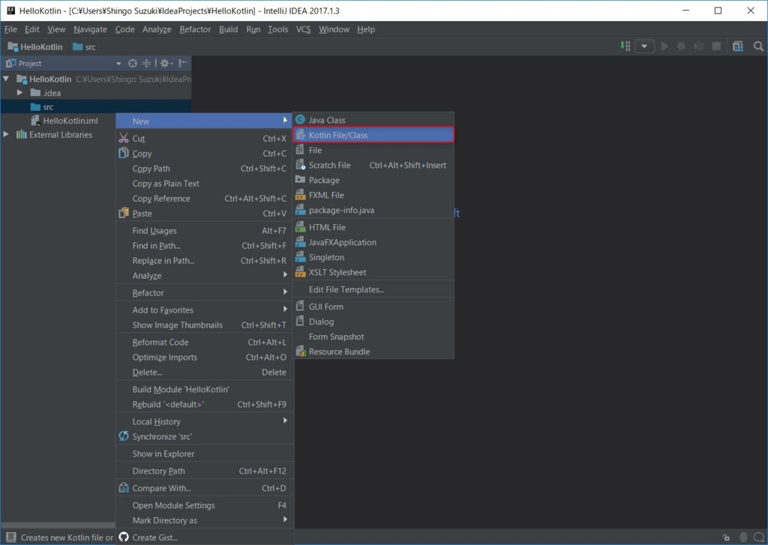768x545 pixels.
Task: Click the Run with Coverage icon
Action: point(699,46)
